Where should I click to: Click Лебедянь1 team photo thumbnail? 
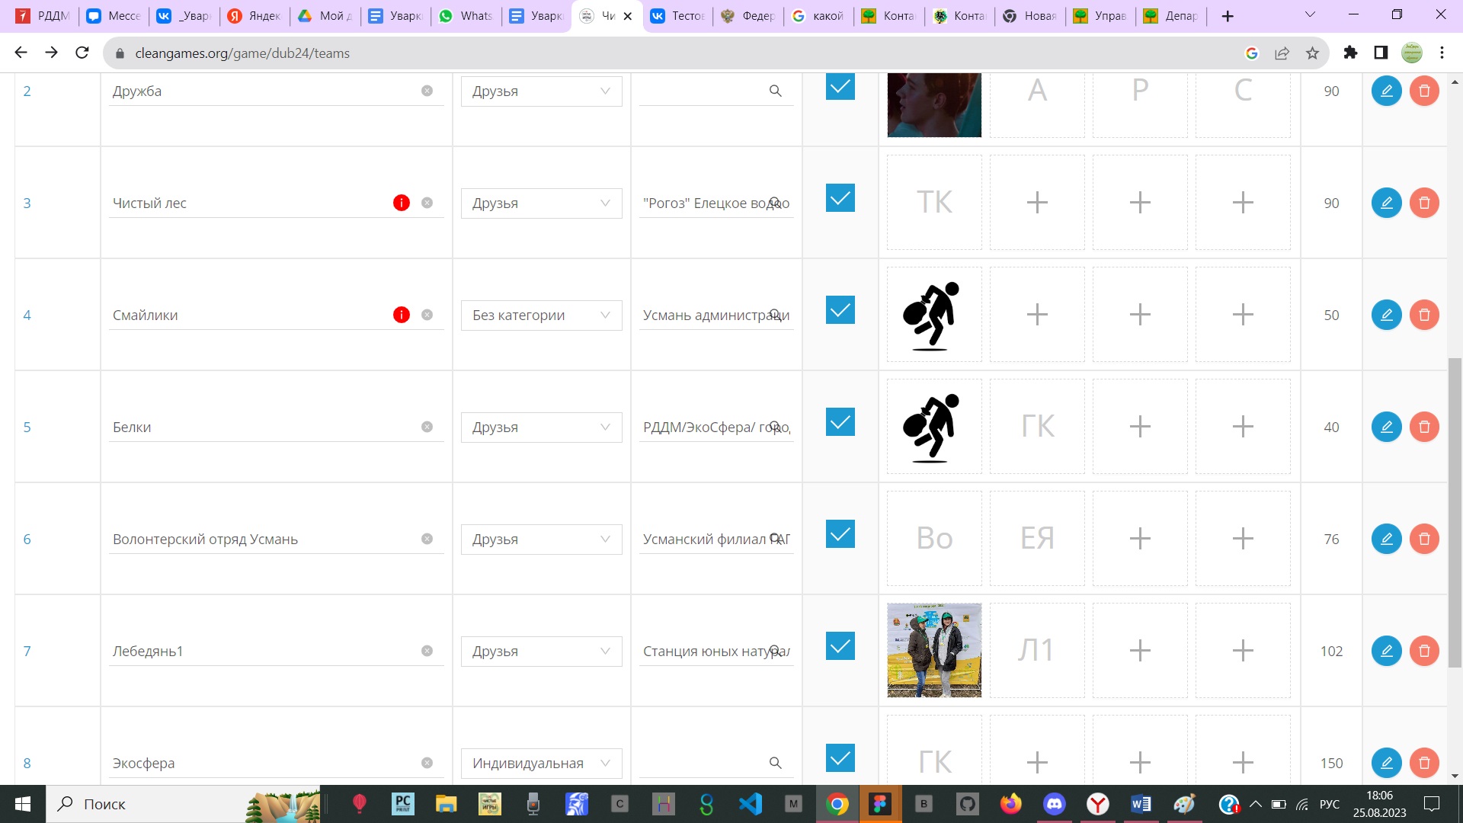[934, 651]
